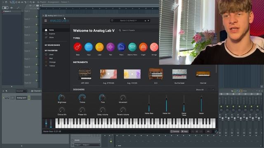Choose the Lead type icon

tap(99, 47)
